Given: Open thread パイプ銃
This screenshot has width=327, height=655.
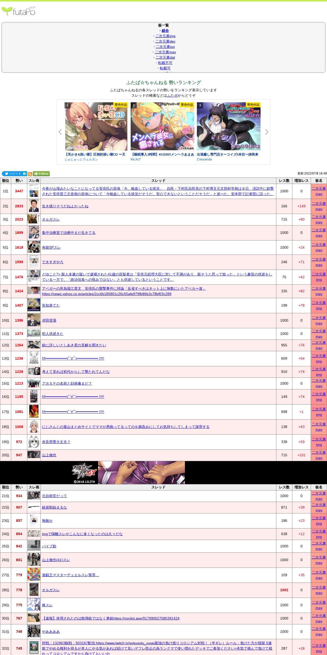Looking at the screenshot, I should click(x=49, y=546).
